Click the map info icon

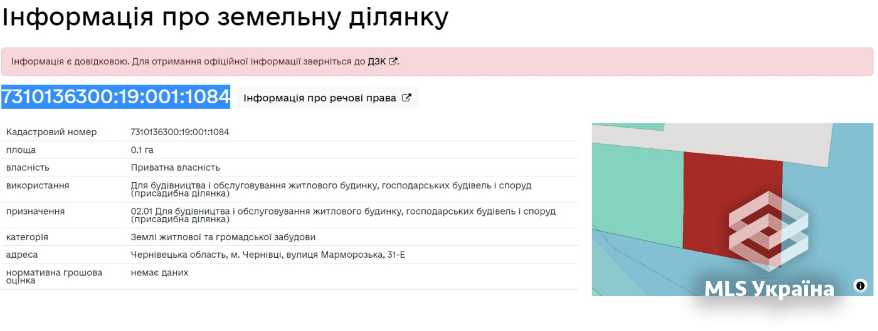pyautogui.click(x=860, y=285)
